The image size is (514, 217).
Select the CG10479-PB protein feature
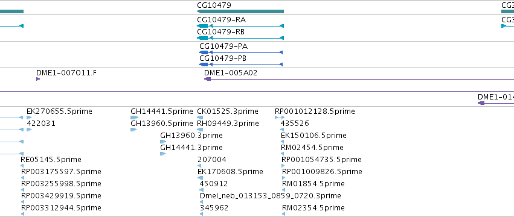241,64
